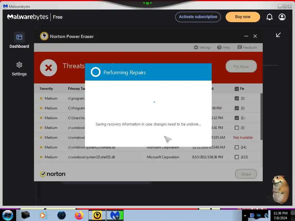Click the volume icon in system tray
Viewport: 295px width, 221px height.
[x=266, y=216]
